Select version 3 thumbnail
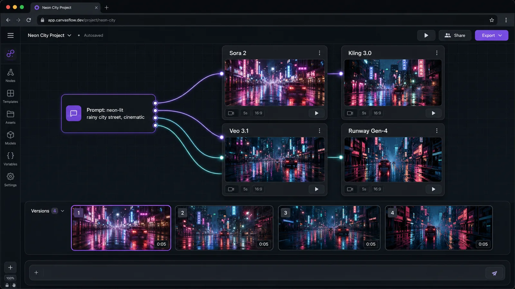The image size is (515, 289). (x=329, y=228)
